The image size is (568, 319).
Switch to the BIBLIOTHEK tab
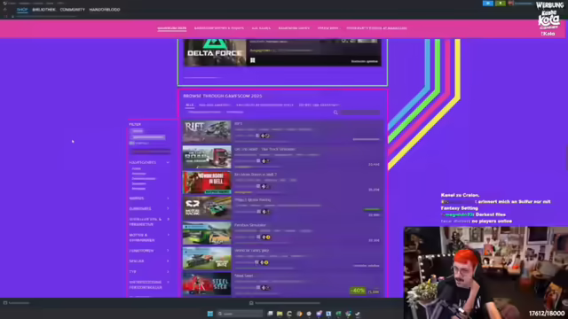point(43,10)
